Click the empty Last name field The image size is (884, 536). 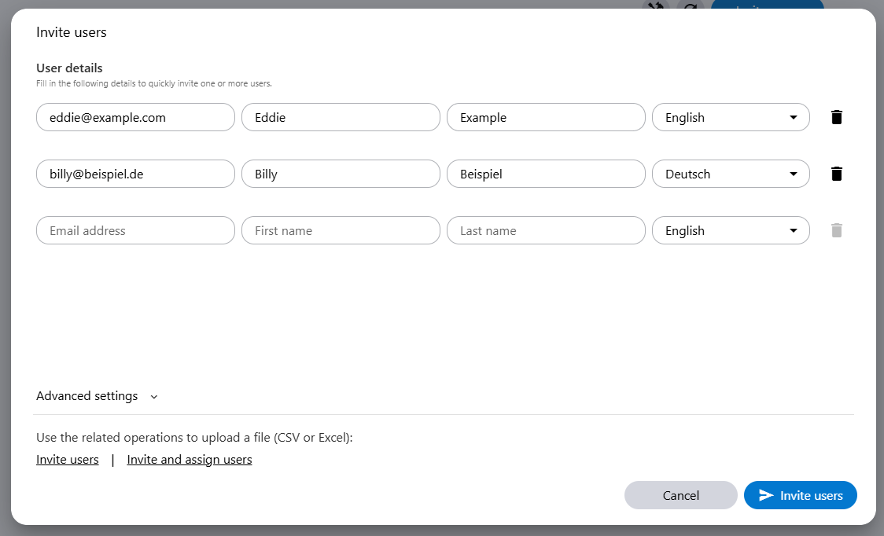click(546, 230)
